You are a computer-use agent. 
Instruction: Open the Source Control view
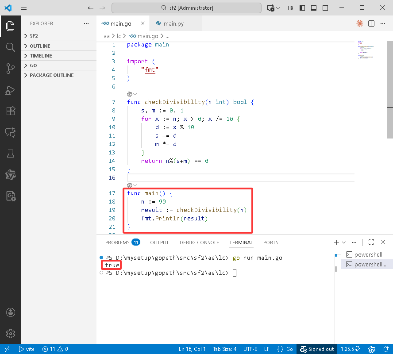(x=10, y=69)
